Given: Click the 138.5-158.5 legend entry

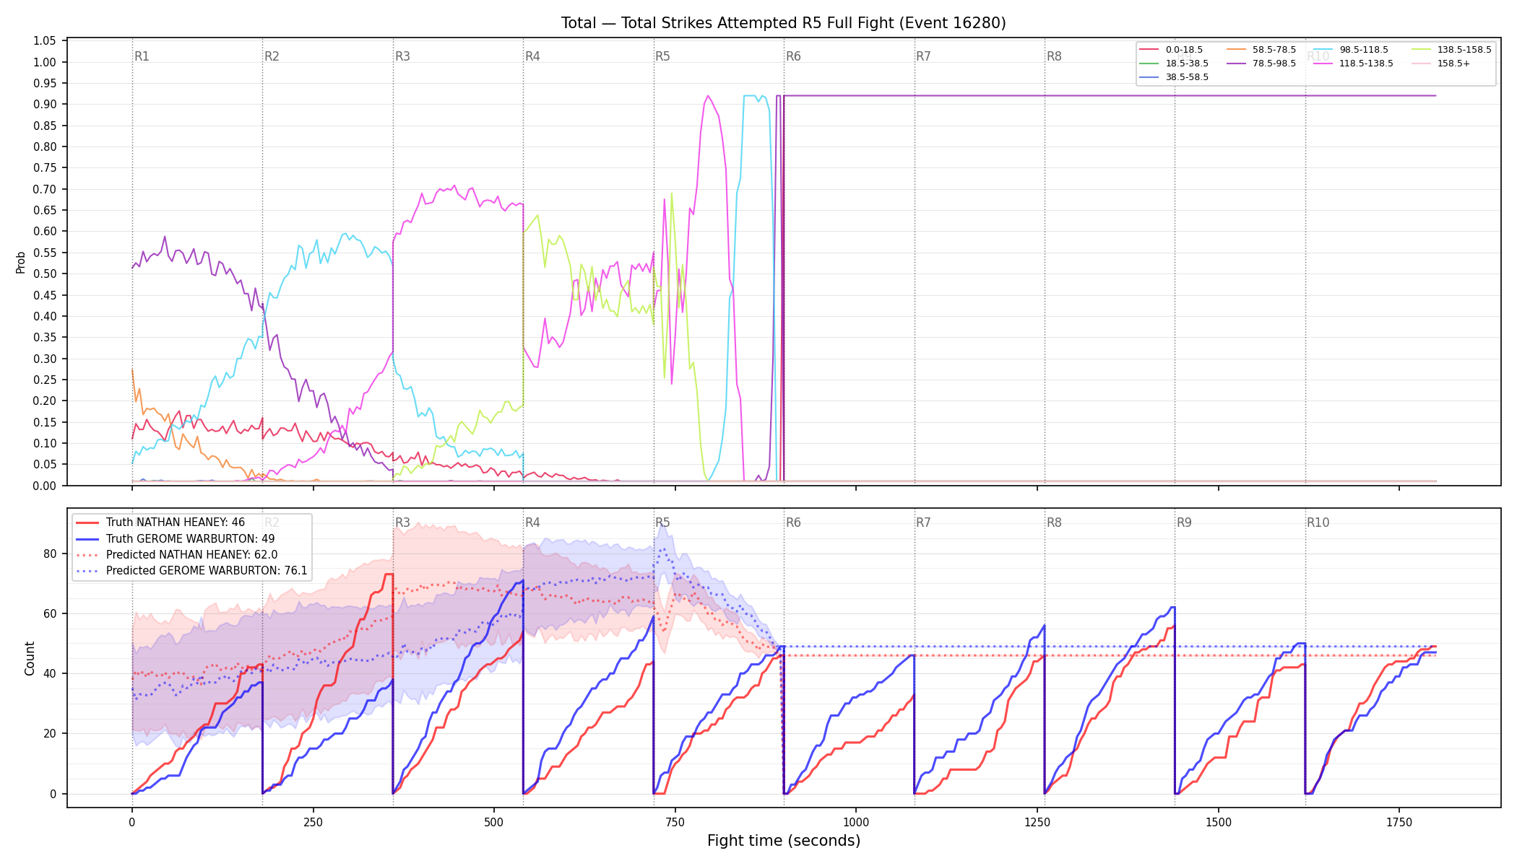Looking at the screenshot, I should coord(1451,50).
